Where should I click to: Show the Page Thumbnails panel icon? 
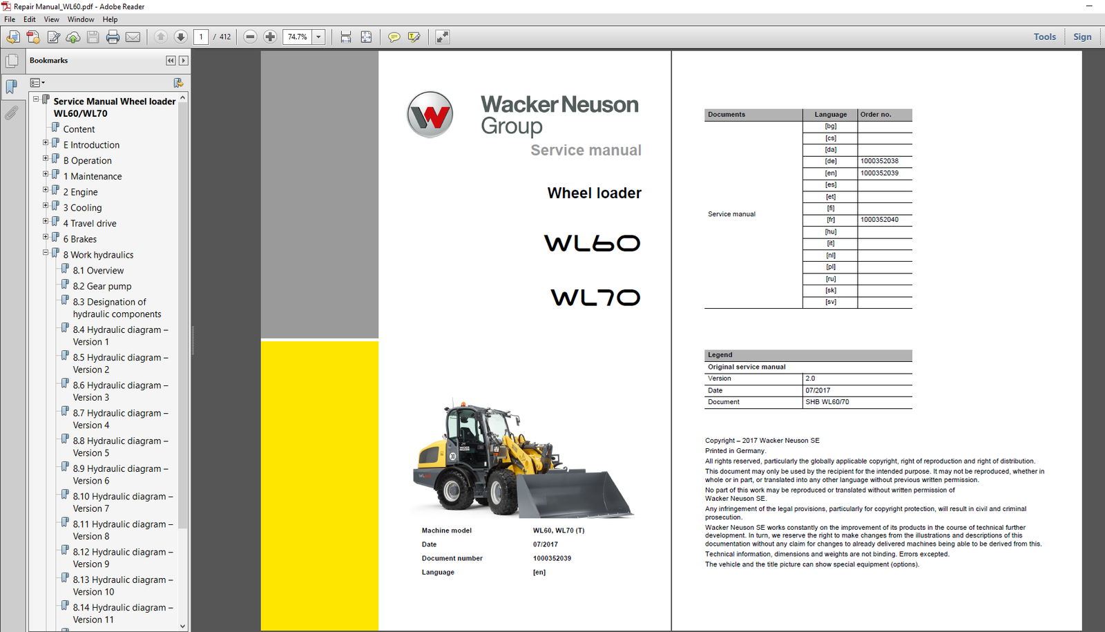[12, 61]
